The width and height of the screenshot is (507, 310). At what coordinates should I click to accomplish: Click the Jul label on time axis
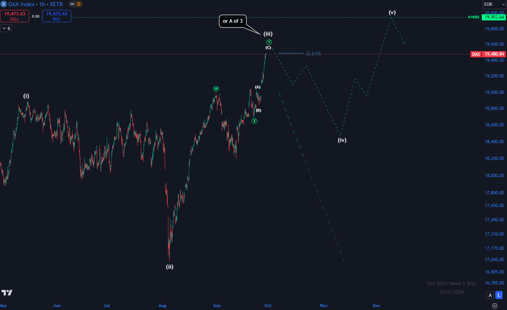point(106,305)
